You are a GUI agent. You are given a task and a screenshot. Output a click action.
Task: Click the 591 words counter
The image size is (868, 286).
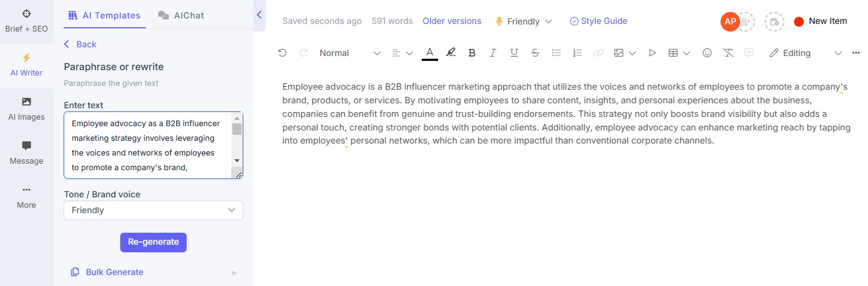coord(392,21)
